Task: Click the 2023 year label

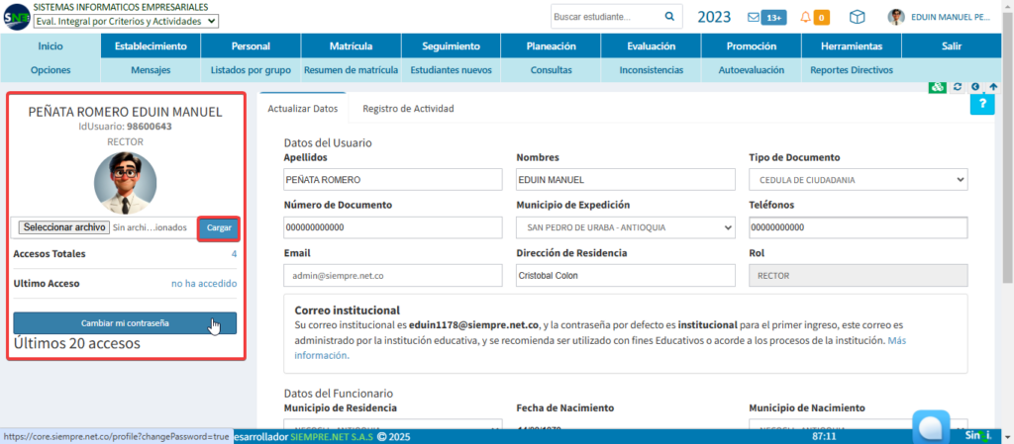Action: 714,18
